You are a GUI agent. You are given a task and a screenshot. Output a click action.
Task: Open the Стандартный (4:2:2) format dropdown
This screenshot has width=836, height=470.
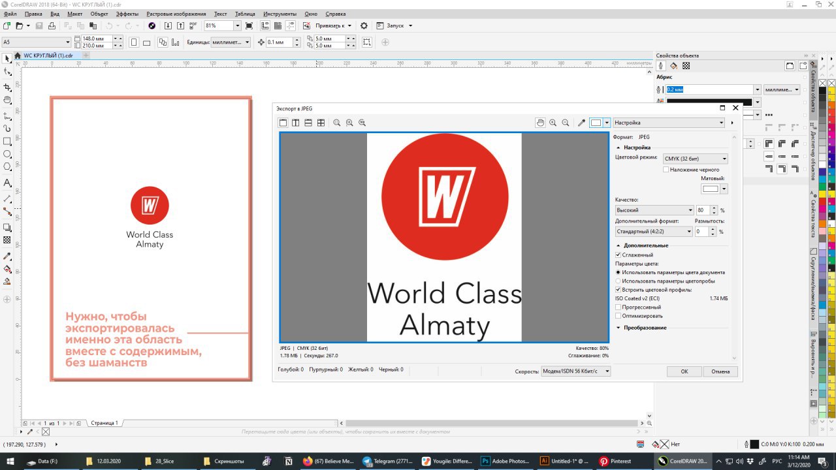[654, 232]
